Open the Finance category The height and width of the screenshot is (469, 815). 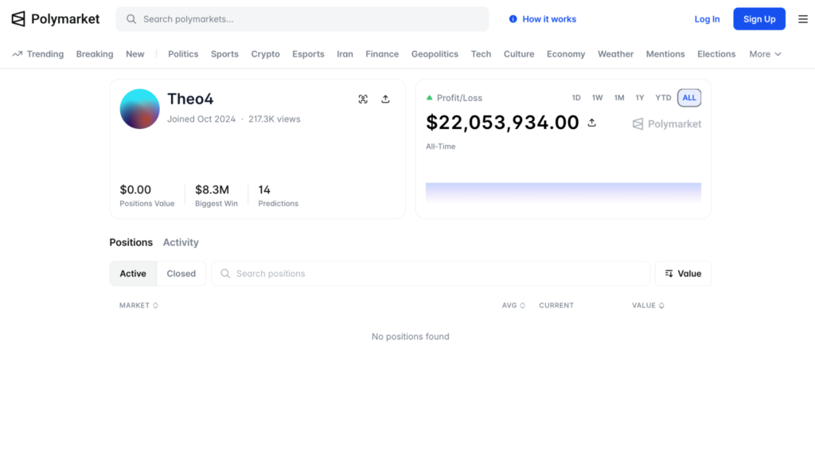click(x=382, y=54)
